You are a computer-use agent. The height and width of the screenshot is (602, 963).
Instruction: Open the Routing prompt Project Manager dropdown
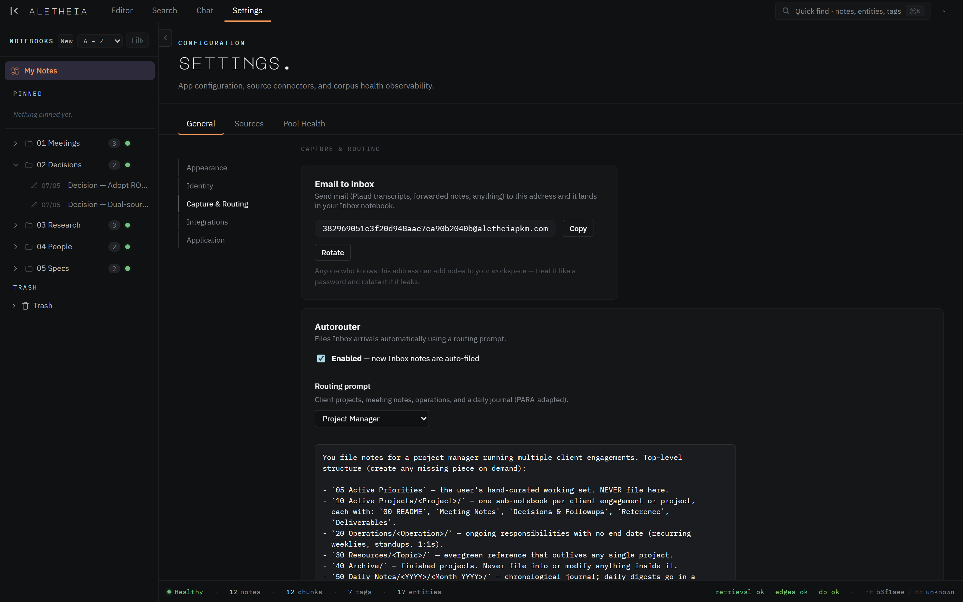click(x=372, y=419)
